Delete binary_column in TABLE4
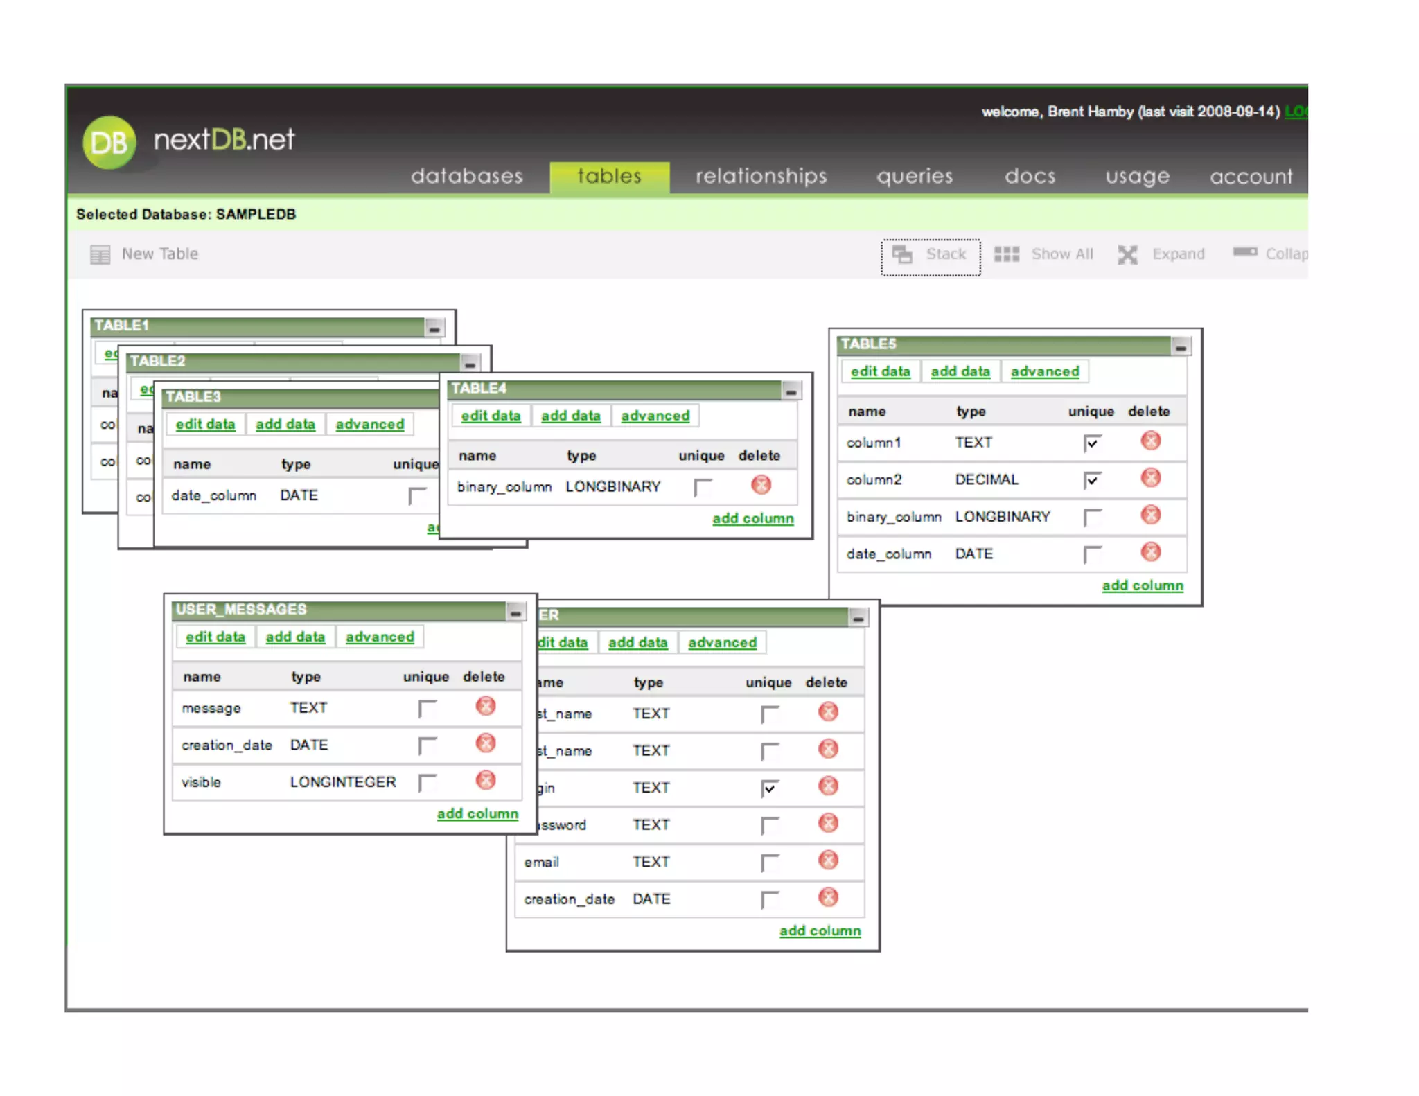Screen dimensions: 1419x1096 (x=761, y=485)
